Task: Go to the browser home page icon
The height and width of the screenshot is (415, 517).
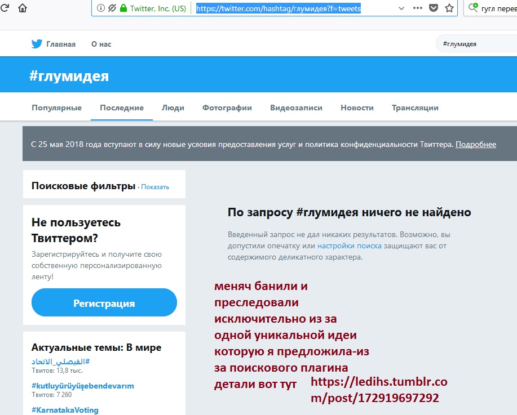Action: click(x=23, y=7)
